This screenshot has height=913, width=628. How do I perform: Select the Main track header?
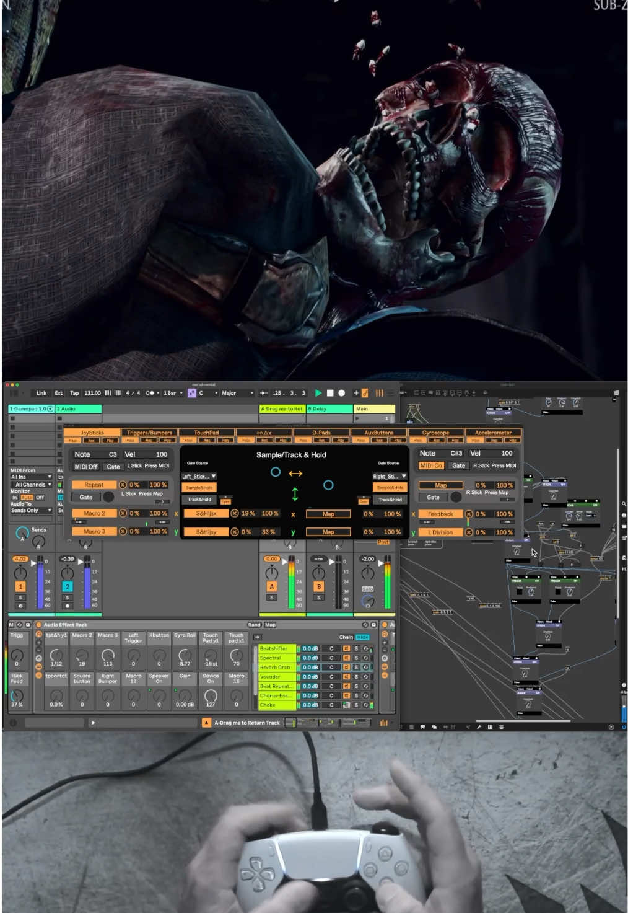point(374,409)
